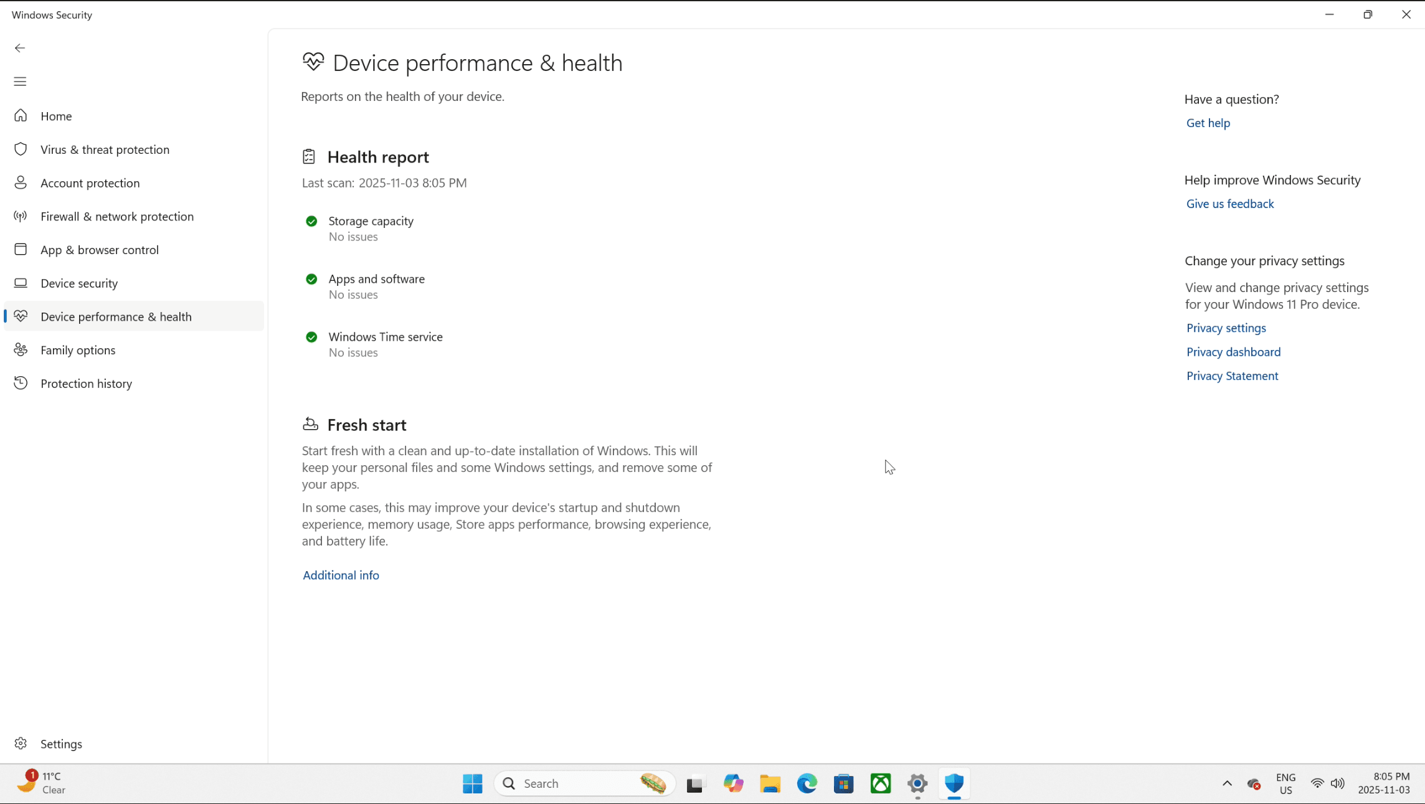Open Virus & threat protection shield icon

21,149
